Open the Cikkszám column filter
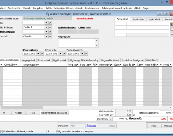 pyautogui.click(x=16, y=65)
